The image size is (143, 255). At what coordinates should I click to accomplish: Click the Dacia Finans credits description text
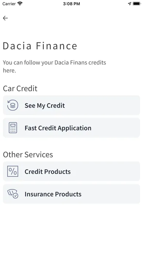(x=54, y=67)
